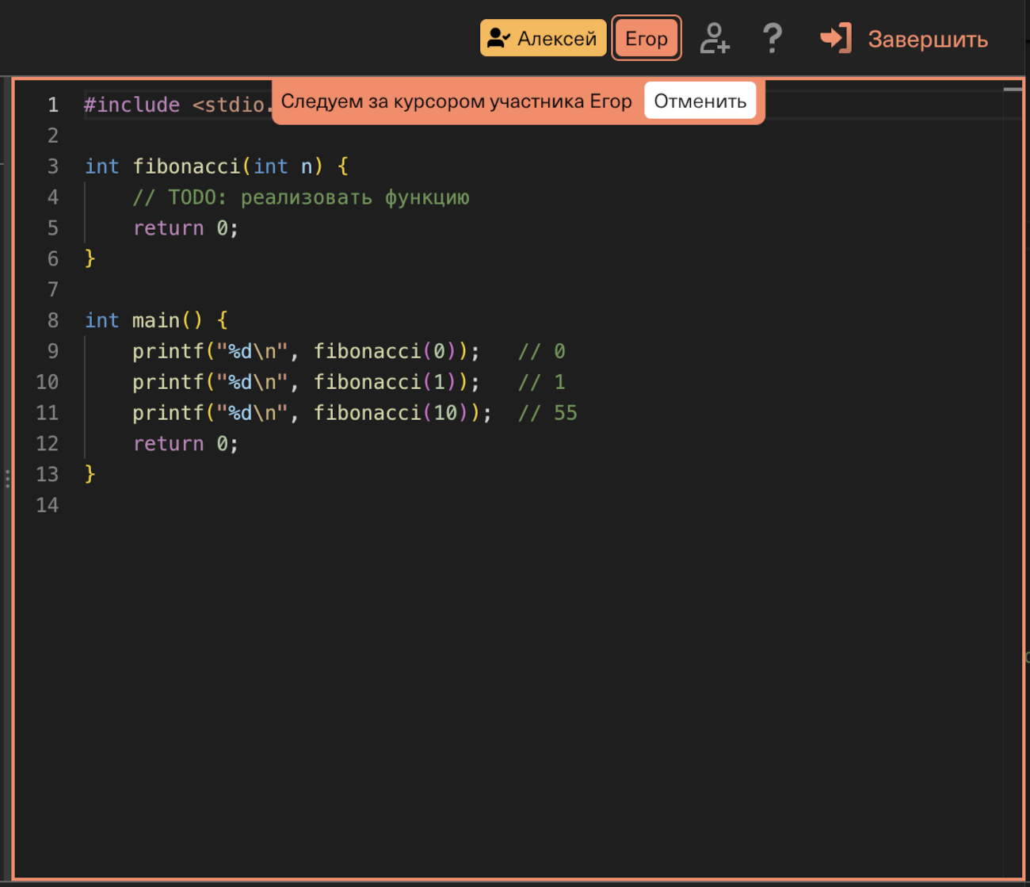This screenshot has width=1030, height=887.
Task: Open help via question mark icon
Action: click(x=772, y=38)
